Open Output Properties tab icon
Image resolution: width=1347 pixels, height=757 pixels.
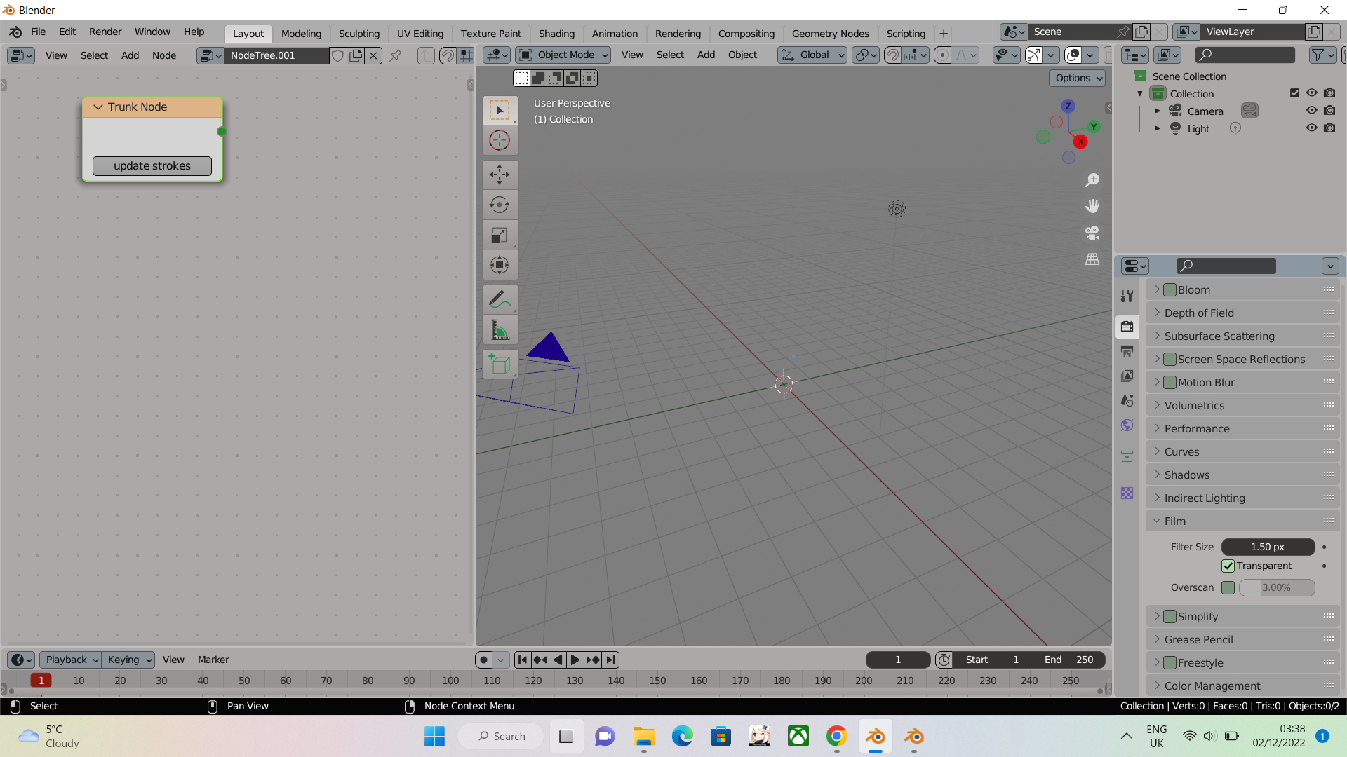tap(1127, 351)
